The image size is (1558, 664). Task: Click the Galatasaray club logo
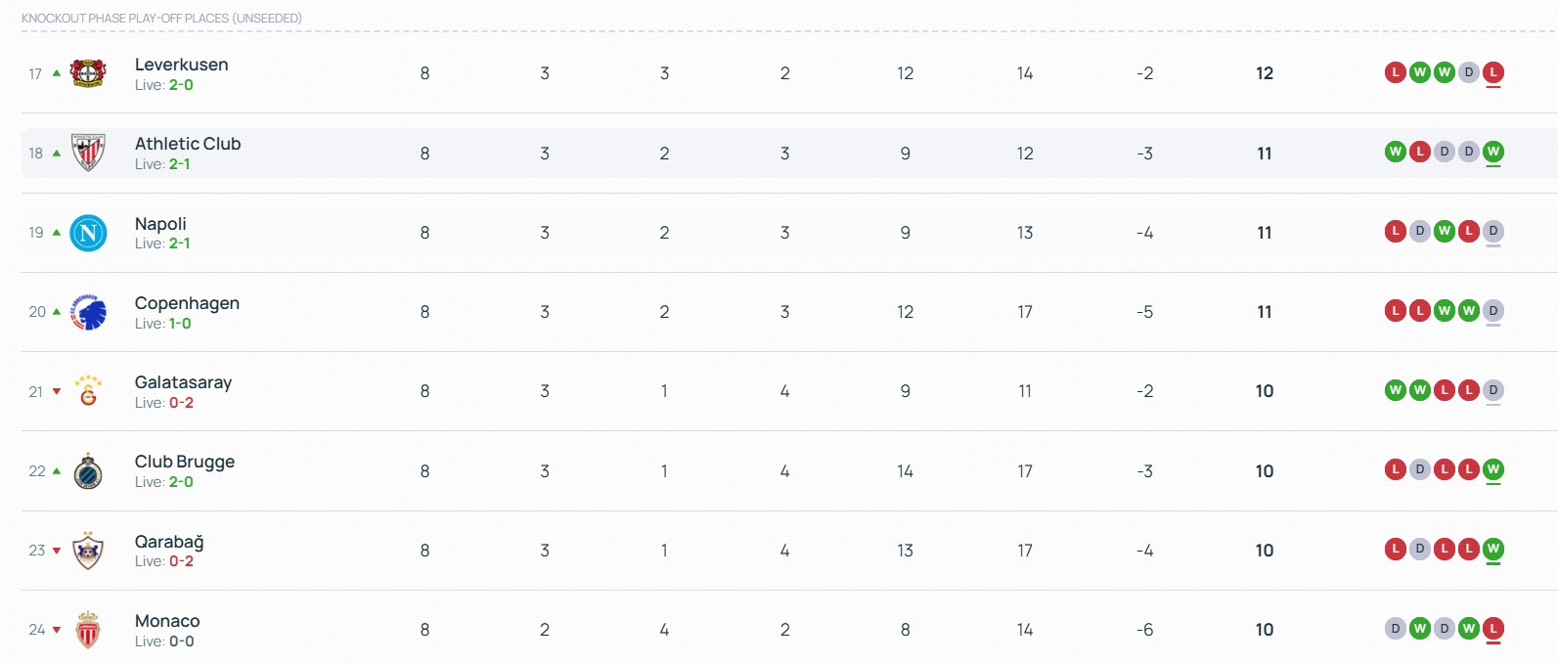[88, 391]
